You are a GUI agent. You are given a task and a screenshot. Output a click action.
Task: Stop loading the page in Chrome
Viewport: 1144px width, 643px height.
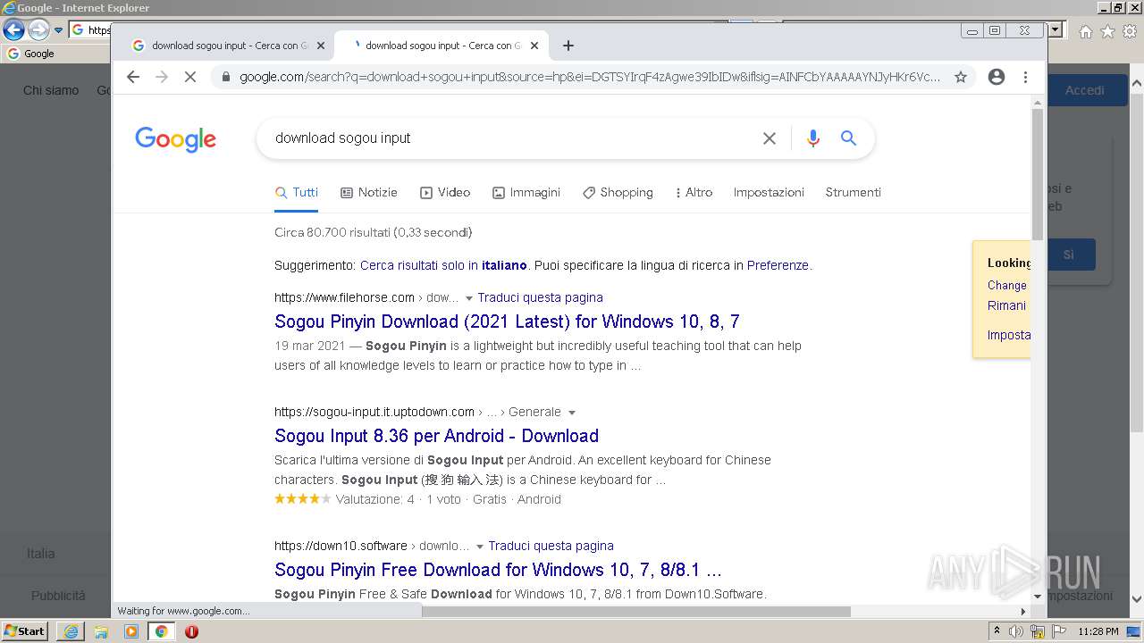[x=190, y=77]
